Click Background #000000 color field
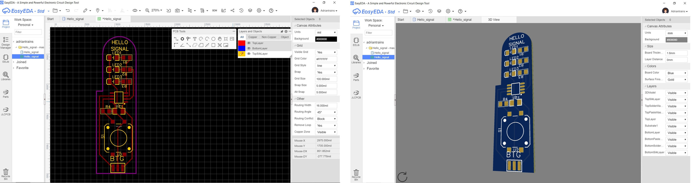 click(x=326, y=39)
